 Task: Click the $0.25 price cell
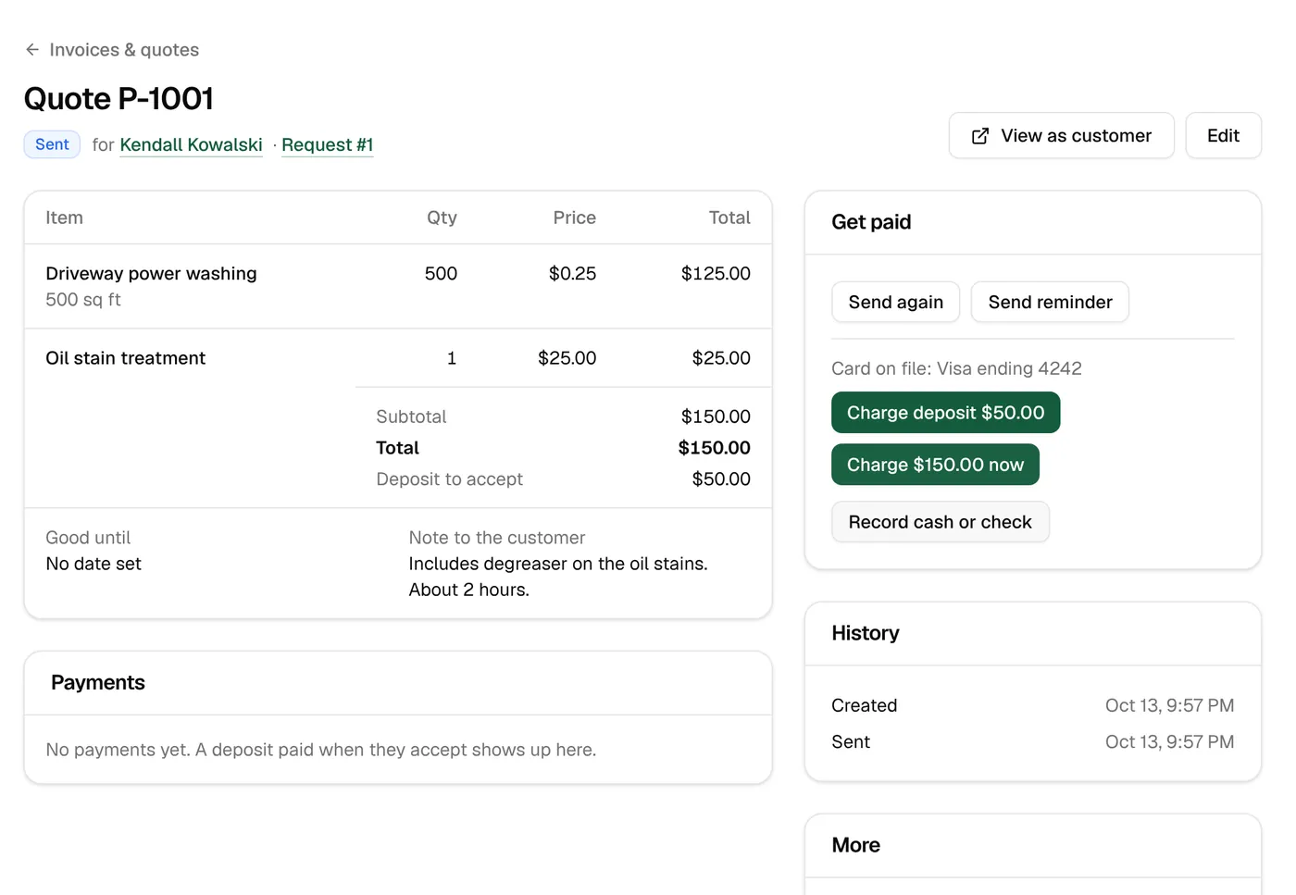pyautogui.click(x=572, y=273)
